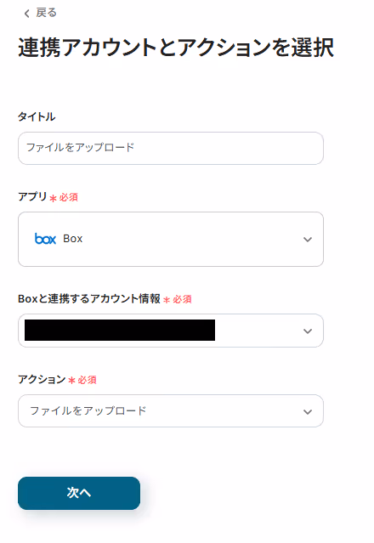
Task: Expand the アプリ dropdown chevron
Action: click(308, 240)
